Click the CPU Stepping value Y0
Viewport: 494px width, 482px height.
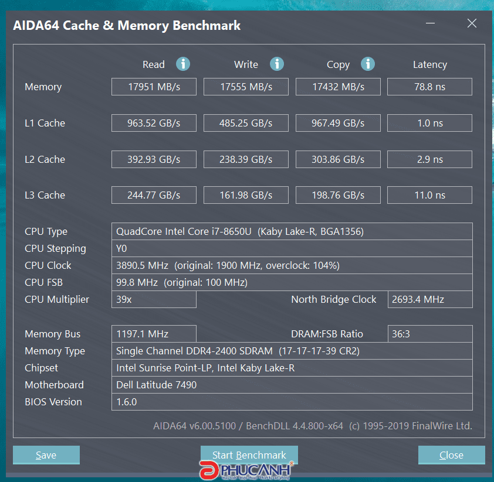tap(292, 248)
